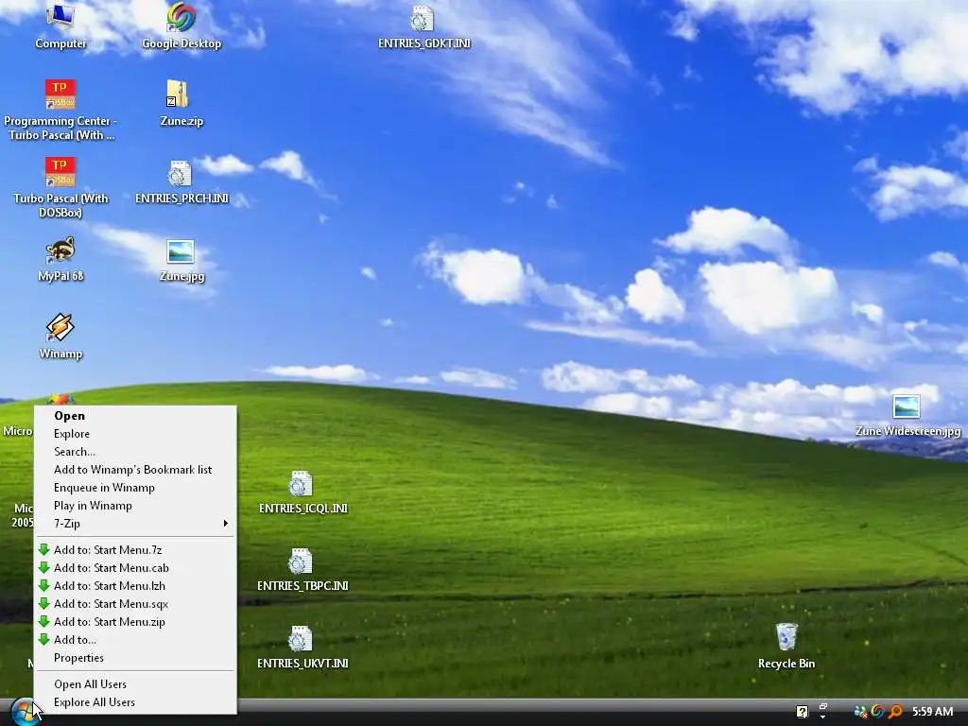Select the ENTRIES_GDKT.INI file icon

(x=423, y=26)
